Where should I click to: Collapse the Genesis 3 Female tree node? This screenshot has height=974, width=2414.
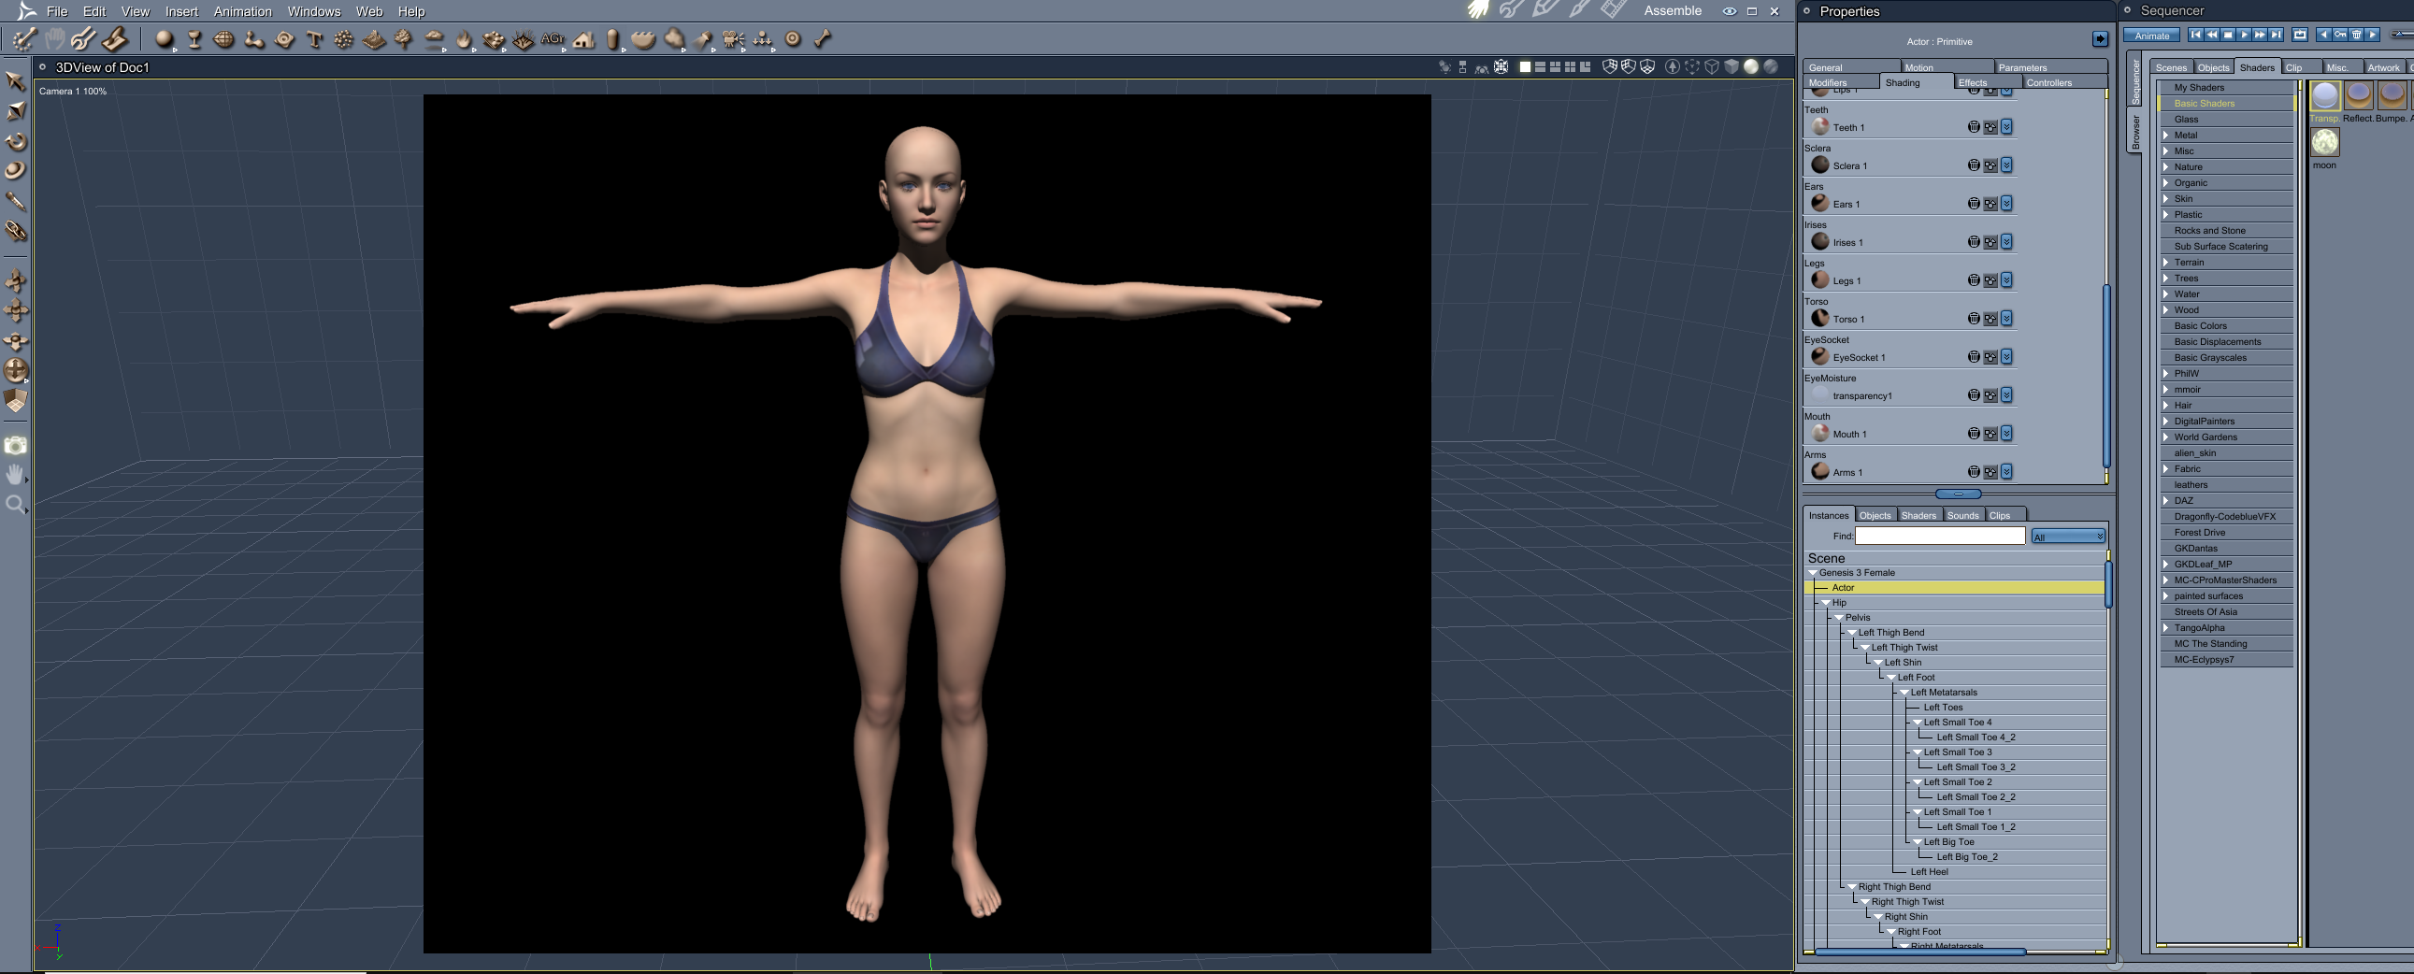pos(1813,573)
